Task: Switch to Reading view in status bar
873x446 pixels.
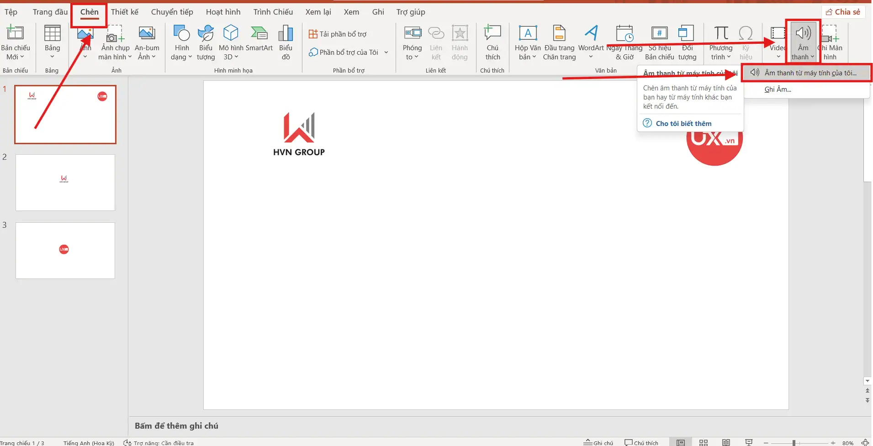Action: click(726, 442)
